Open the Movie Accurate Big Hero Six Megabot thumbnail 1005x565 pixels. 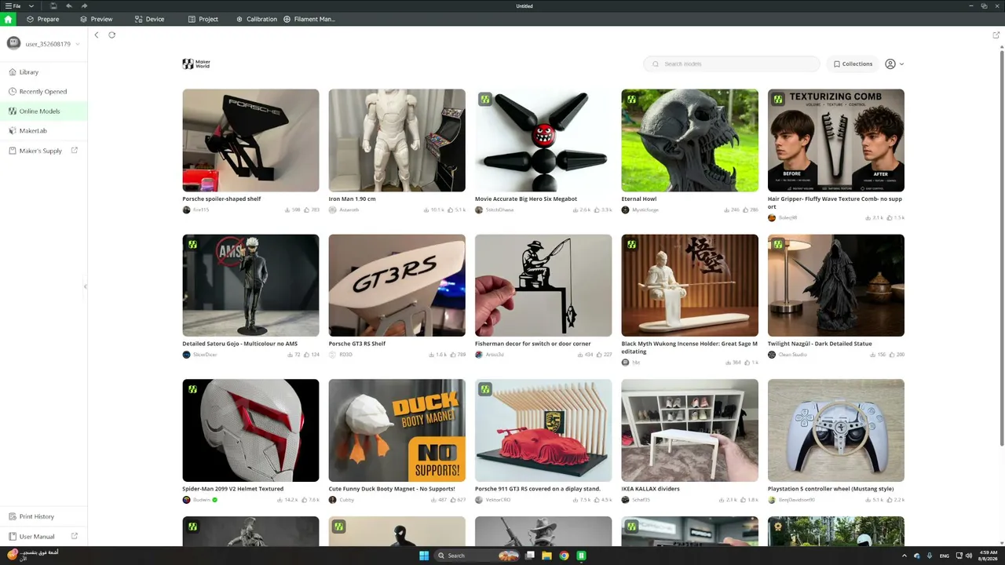(543, 140)
